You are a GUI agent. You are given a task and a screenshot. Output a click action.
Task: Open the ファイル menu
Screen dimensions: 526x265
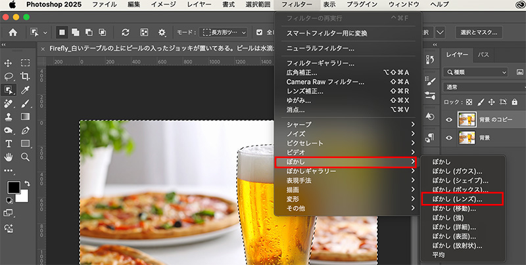pos(105,5)
